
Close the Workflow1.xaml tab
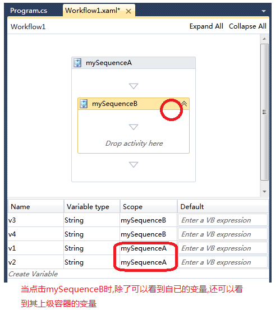128,11
